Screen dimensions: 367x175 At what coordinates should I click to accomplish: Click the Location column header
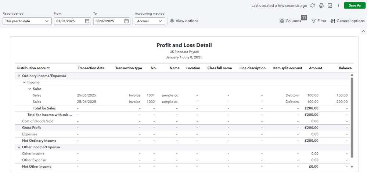point(193,68)
